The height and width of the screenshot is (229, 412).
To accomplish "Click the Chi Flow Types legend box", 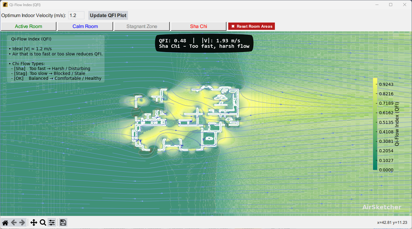I will click(56, 58).
